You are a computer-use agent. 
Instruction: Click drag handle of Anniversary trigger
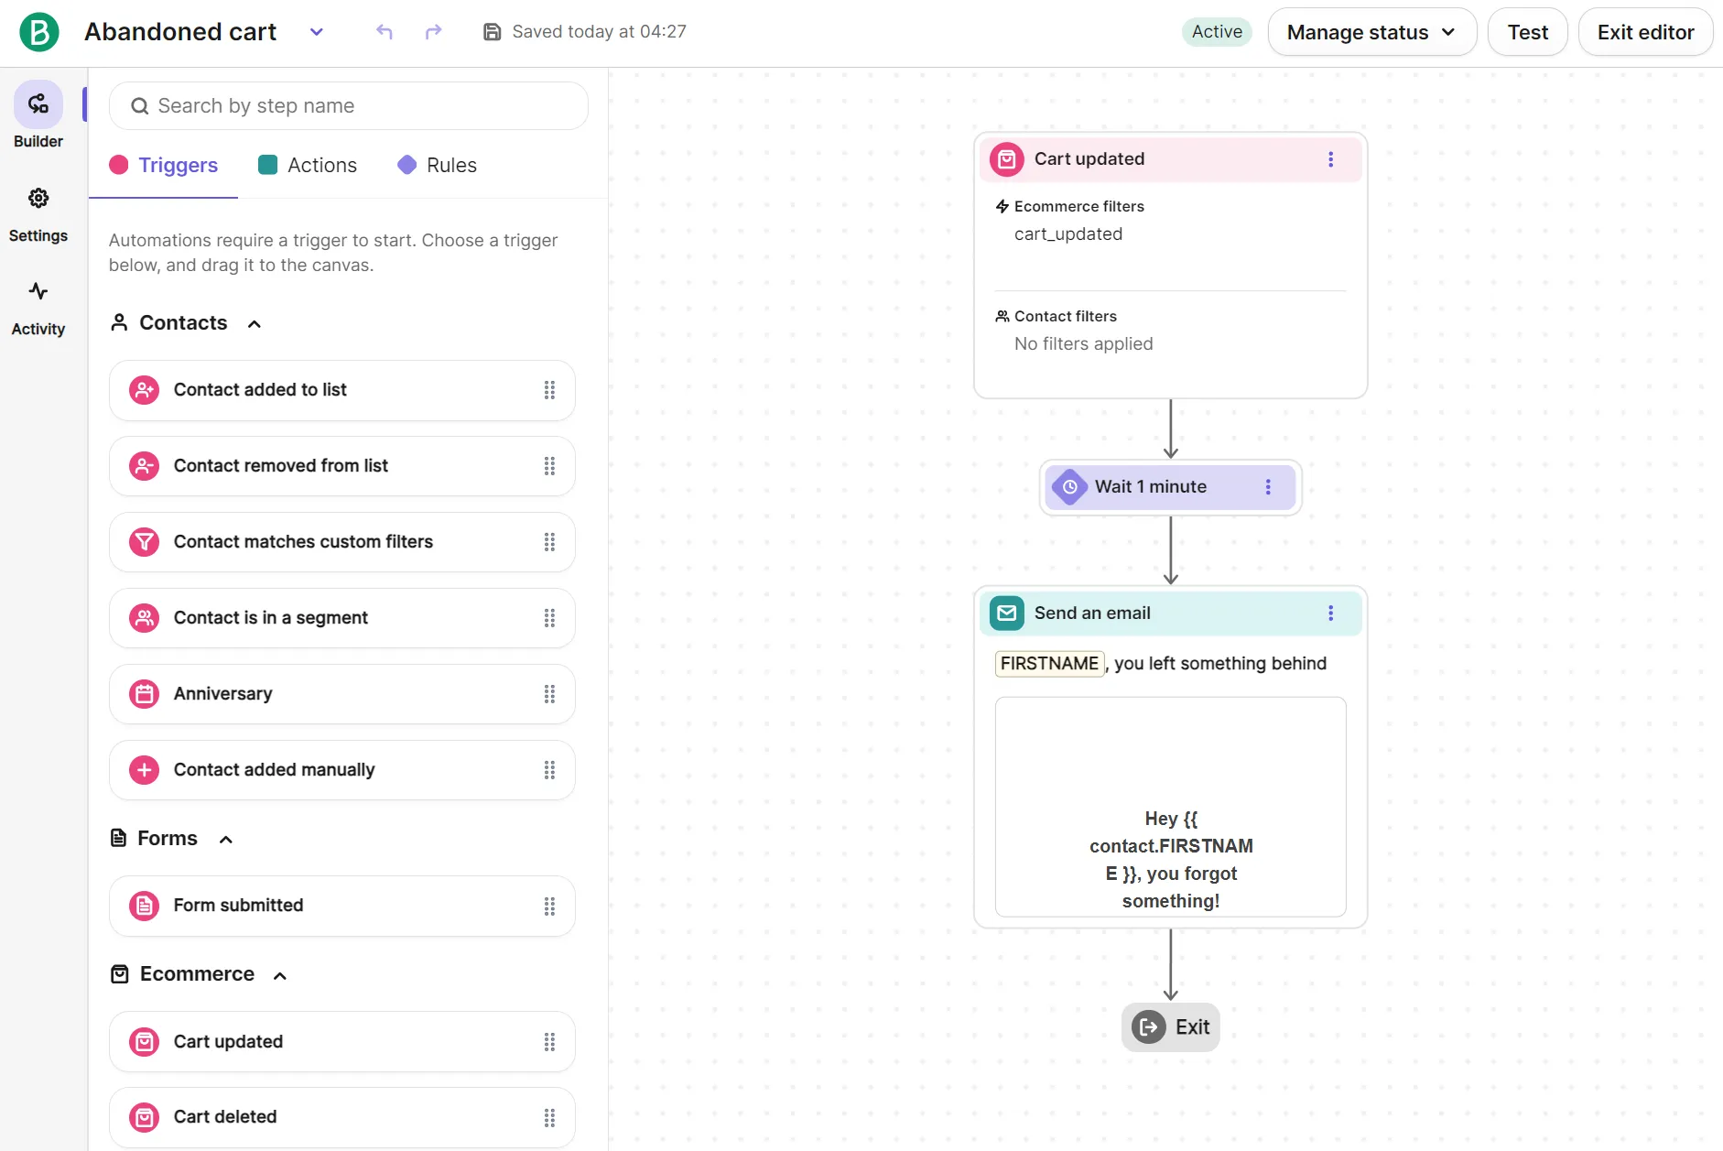549,694
